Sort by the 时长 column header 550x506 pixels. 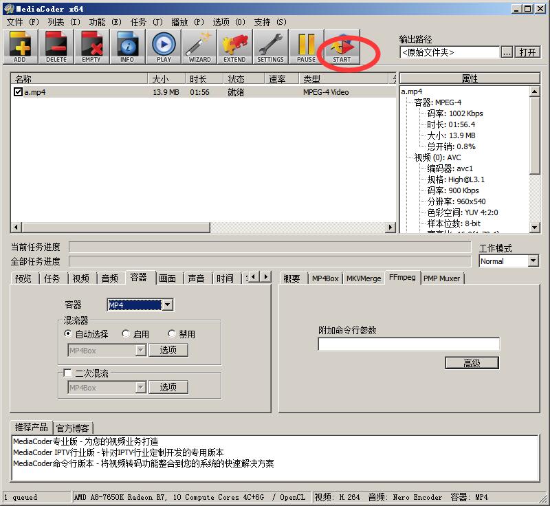click(204, 79)
